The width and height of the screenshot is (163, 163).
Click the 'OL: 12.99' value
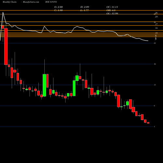coord(112,13)
